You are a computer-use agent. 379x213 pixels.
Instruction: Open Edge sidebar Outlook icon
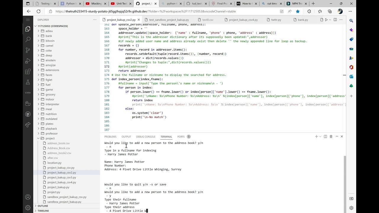[x=351, y=76]
